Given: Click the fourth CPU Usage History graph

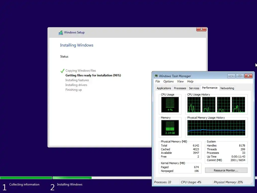Looking at the screenshot, I should pyautogui.click(x=238, y=105).
